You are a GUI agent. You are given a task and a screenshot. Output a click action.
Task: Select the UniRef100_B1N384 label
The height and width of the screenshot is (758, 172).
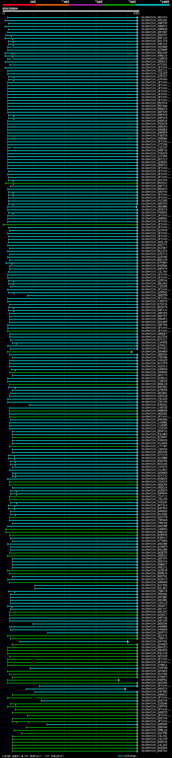(x=154, y=748)
